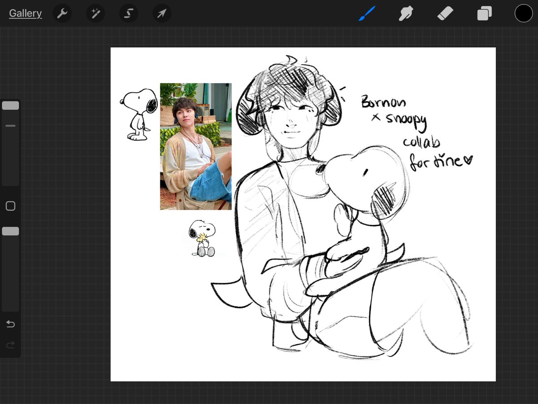Click the sitting Snoopy with Woodstock image

[x=202, y=238]
